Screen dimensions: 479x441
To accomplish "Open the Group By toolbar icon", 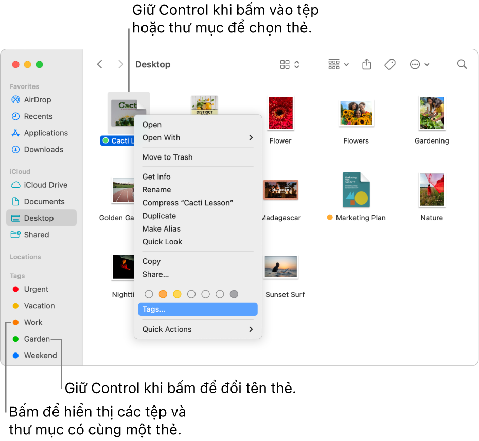I will 333,64.
